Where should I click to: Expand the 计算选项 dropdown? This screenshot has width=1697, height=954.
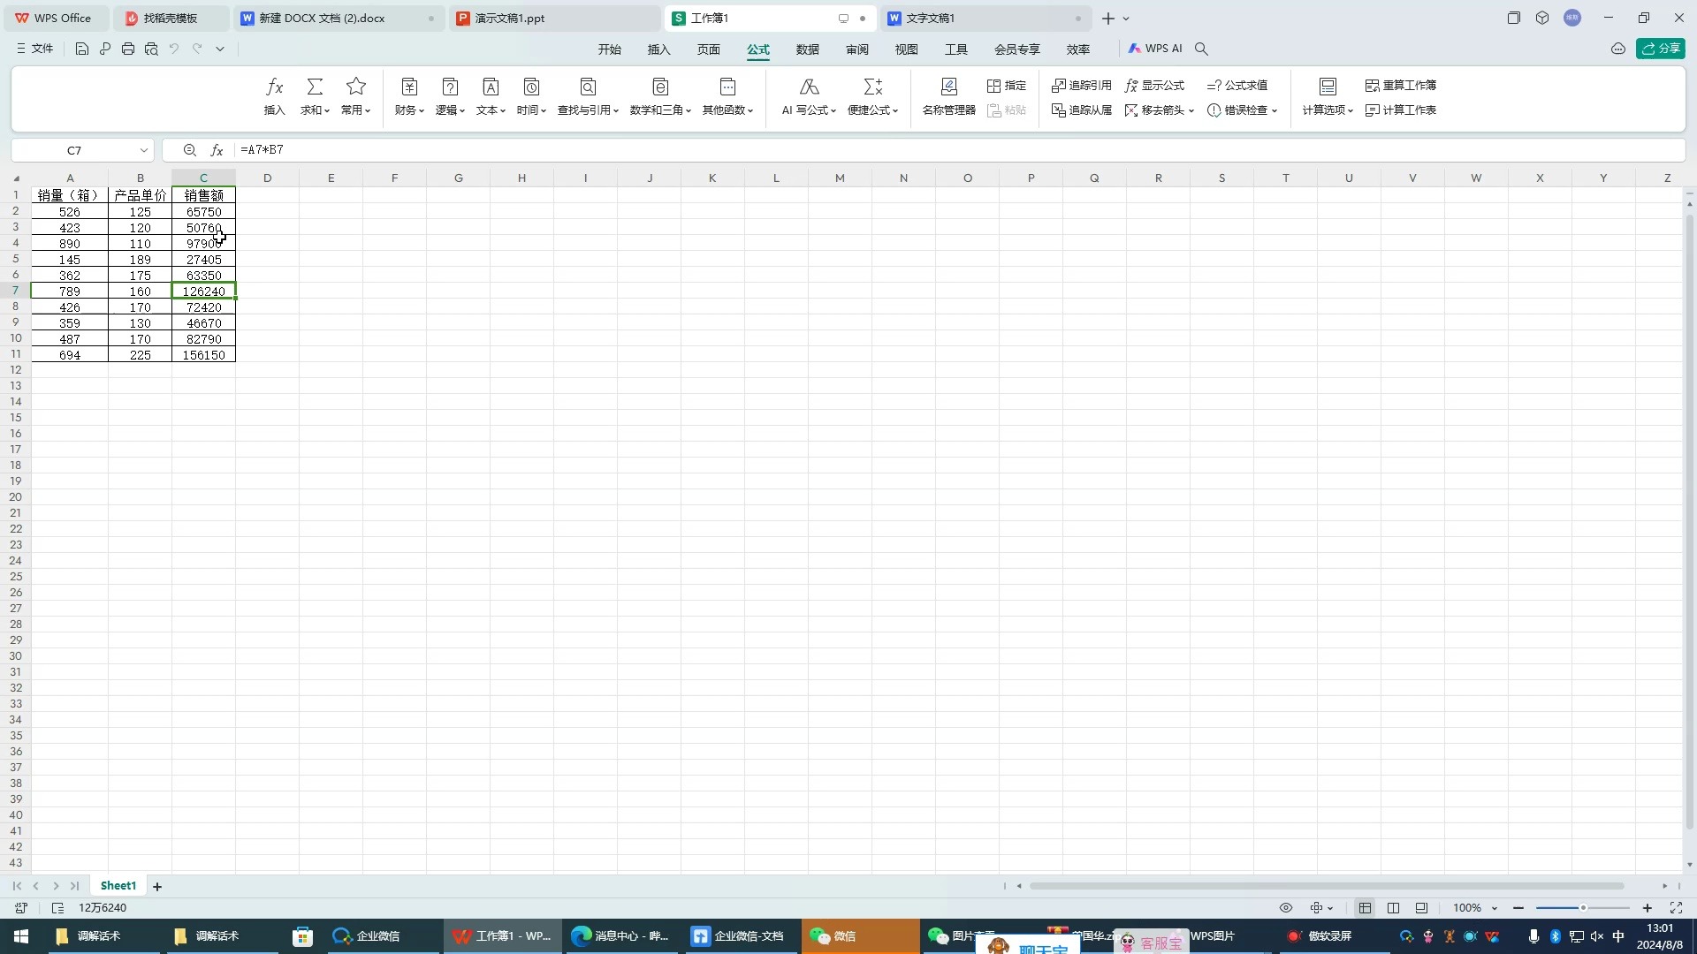click(1327, 110)
